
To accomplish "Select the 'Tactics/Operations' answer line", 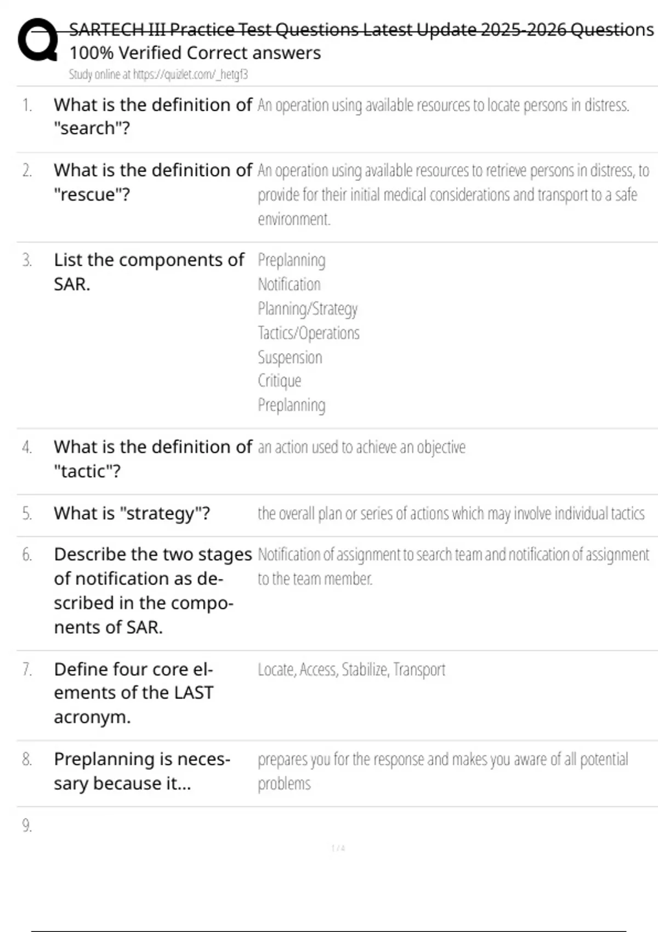I will 308,333.
